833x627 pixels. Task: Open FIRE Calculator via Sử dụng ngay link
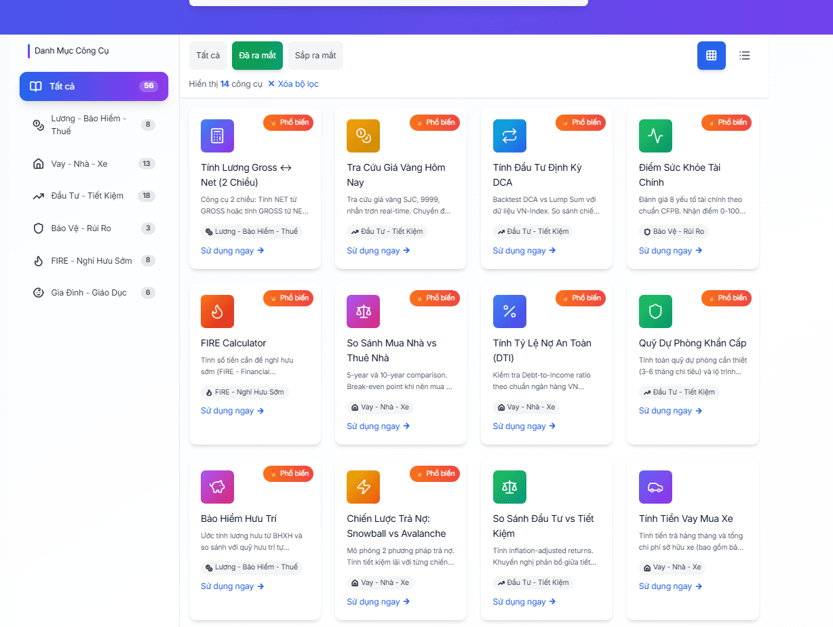click(233, 410)
